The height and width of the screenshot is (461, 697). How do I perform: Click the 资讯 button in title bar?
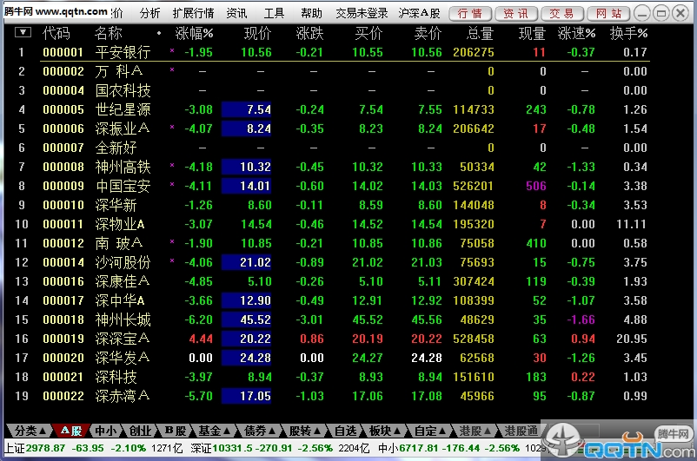click(x=516, y=14)
